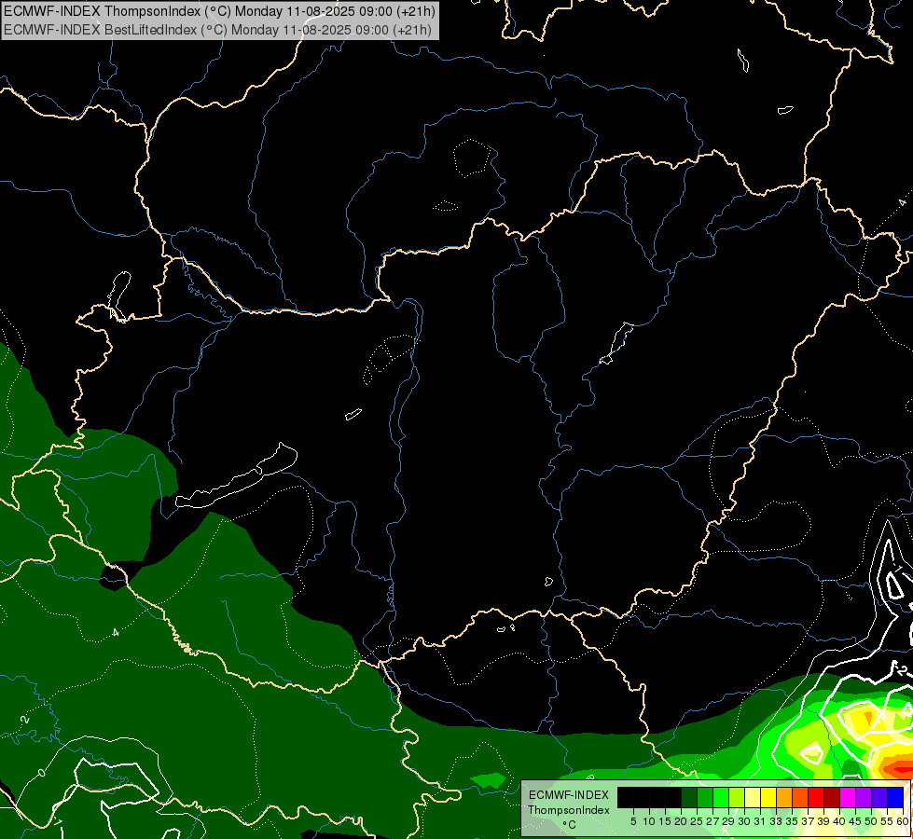Click the legend tick value '37'
This screenshot has height=839, width=913.
[808, 821]
